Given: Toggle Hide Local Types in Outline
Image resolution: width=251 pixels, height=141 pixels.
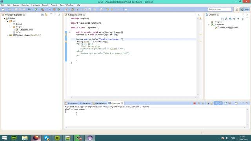Looking at the screenshot, I should (x=242, y=19).
